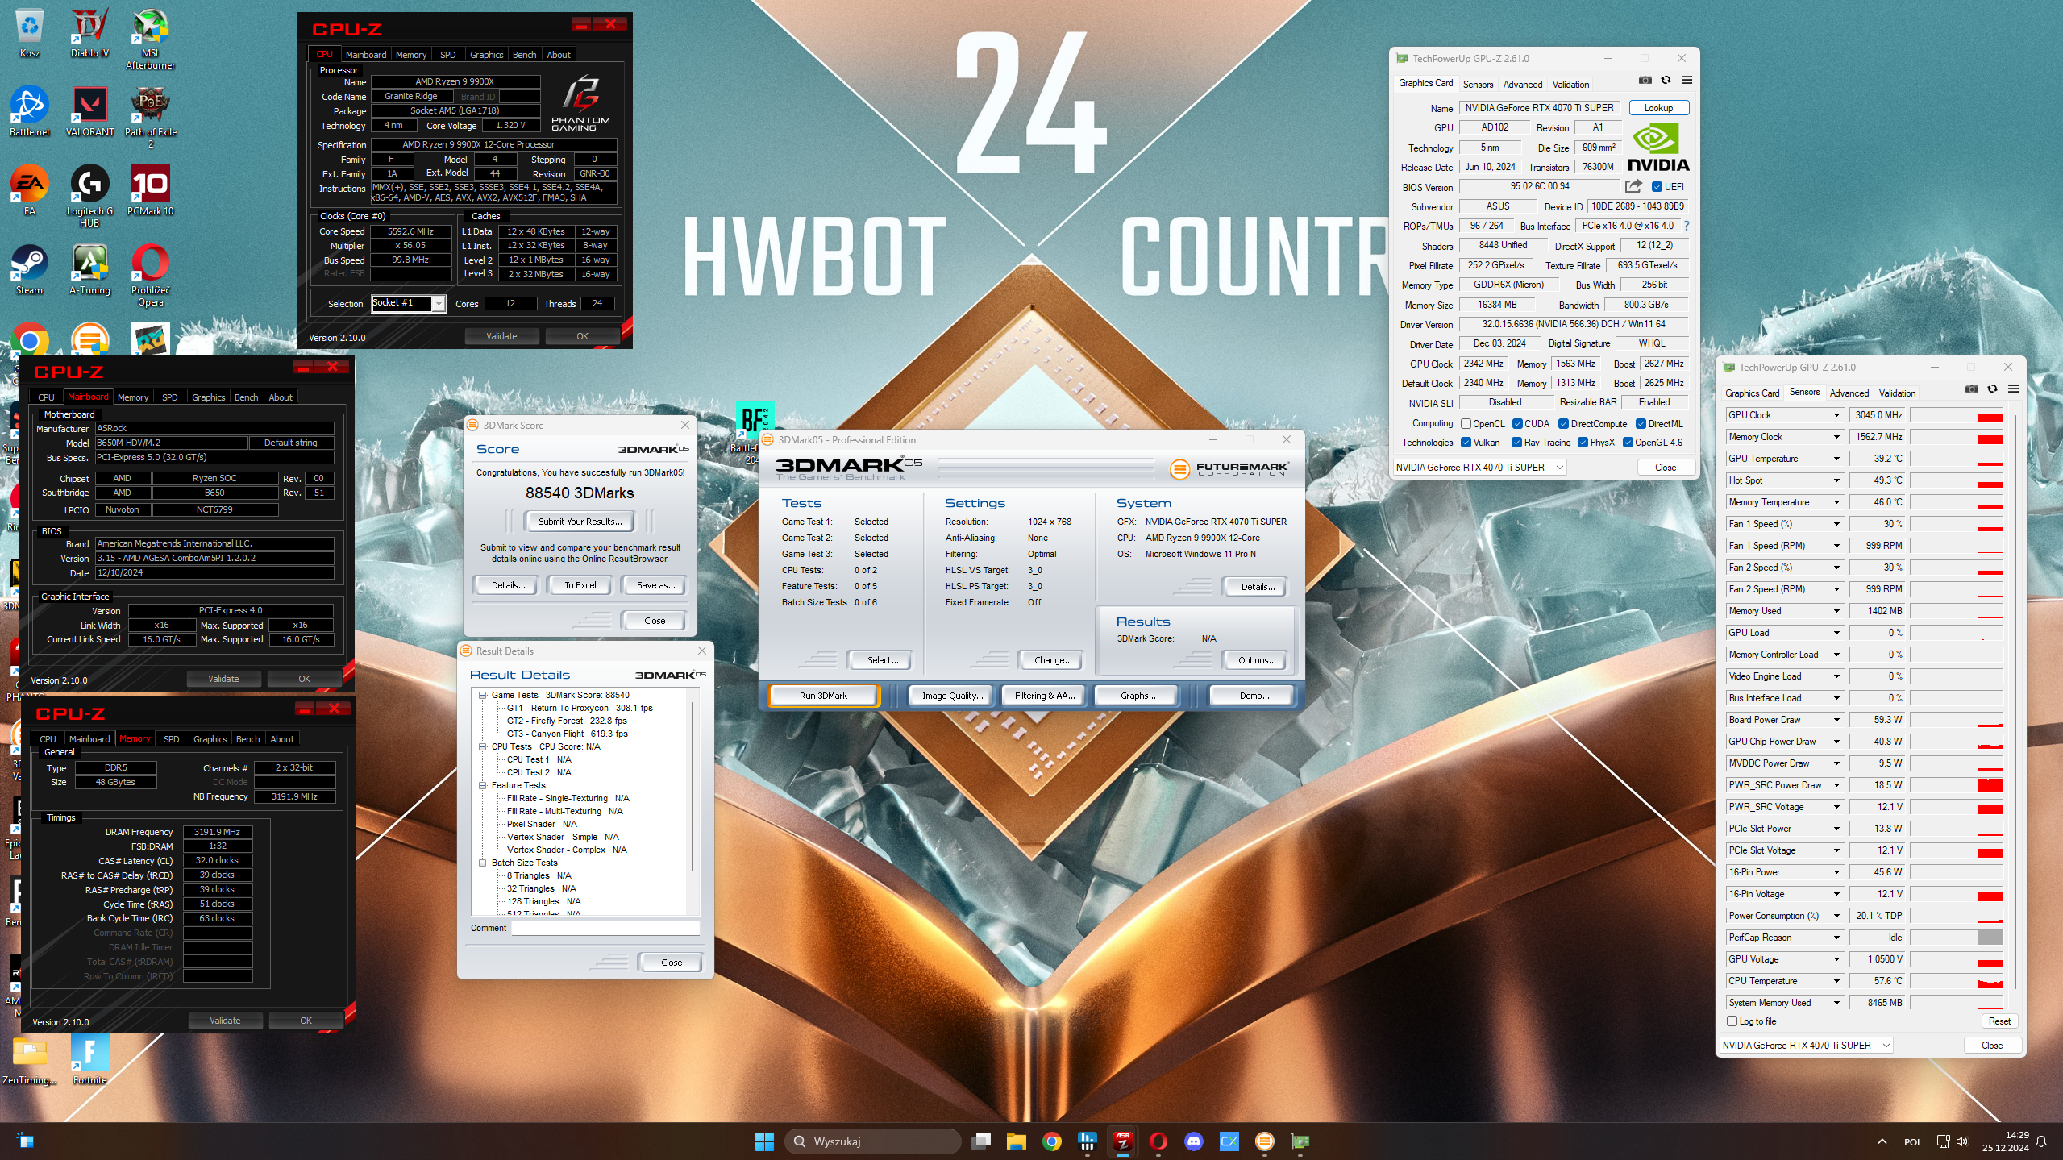
Task: Open the GPU selector dropdown in GPU-Z main window
Action: pos(1480,468)
